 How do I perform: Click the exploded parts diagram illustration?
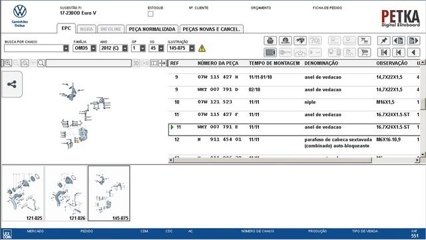coord(85,115)
